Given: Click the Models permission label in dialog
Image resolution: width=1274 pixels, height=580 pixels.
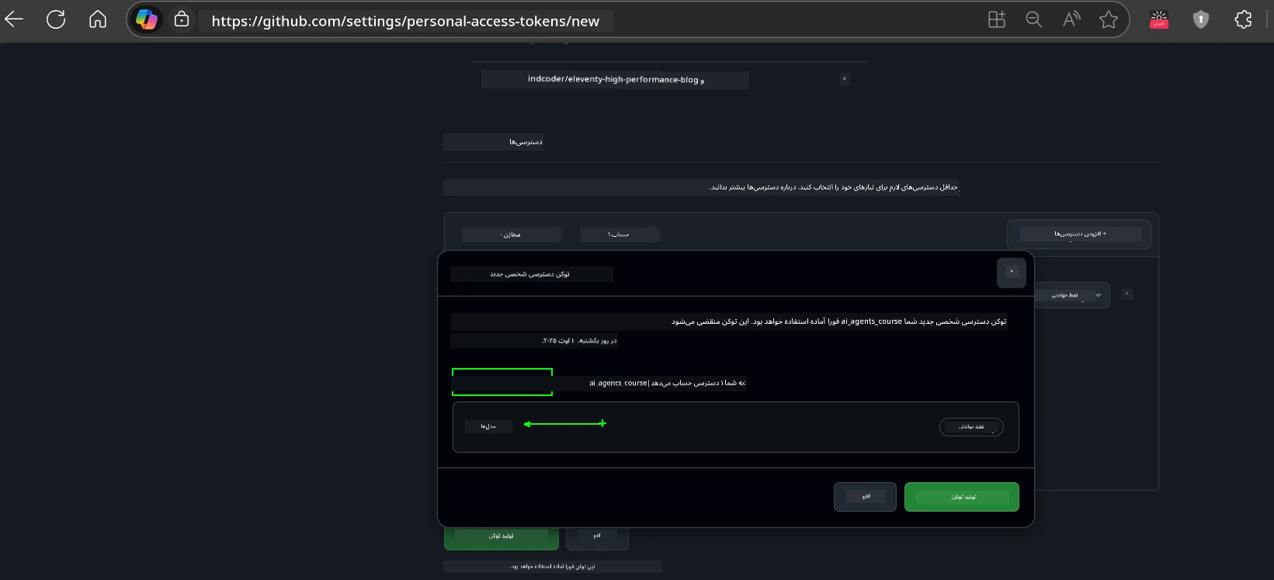Looking at the screenshot, I should point(488,426).
